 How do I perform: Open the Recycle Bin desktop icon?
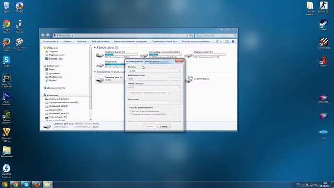click(6, 7)
